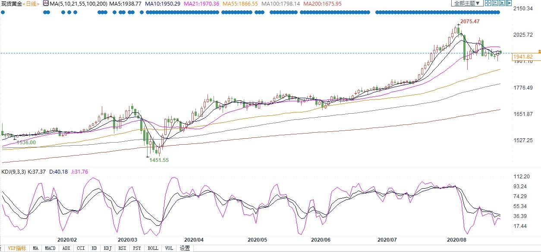Screen dimensions: 541x252
Task: Click the 2075.47 high price marker
Action: [469, 21]
